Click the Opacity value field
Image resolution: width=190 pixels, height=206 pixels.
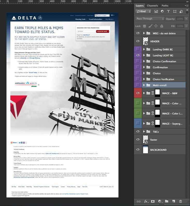(x=180, y=19)
